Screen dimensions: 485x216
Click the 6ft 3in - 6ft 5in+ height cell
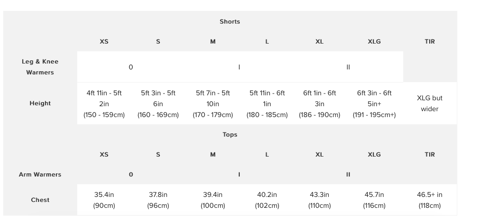coord(374,103)
